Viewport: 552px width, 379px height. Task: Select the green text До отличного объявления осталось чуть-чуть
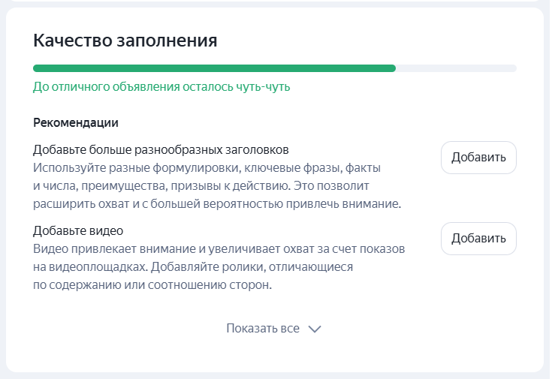(161, 87)
